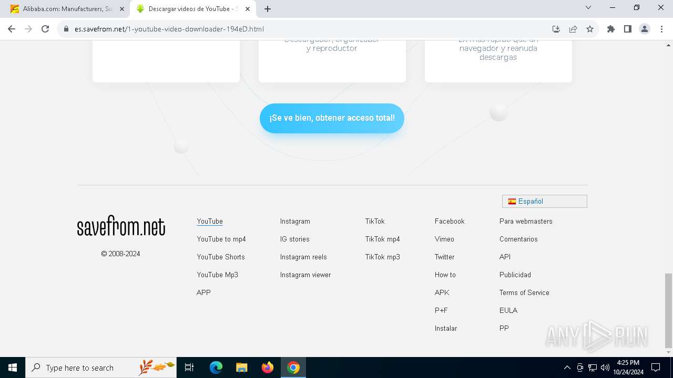The width and height of the screenshot is (673, 378).
Task: Open the Instagram reels link
Action: pyautogui.click(x=303, y=257)
